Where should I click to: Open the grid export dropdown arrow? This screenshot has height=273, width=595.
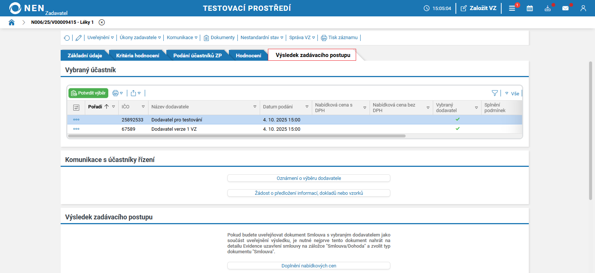click(x=139, y=93)
